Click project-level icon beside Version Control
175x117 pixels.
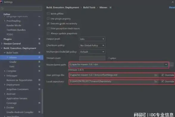coord(39,44)
